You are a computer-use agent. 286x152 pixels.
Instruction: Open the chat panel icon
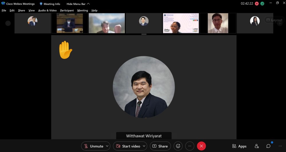tap(268, 146)
